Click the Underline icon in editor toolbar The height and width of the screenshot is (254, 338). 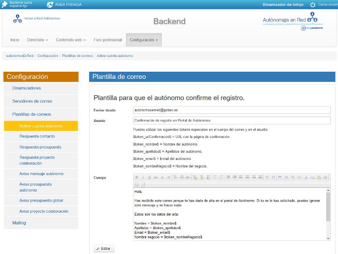[x=149, y=178]
